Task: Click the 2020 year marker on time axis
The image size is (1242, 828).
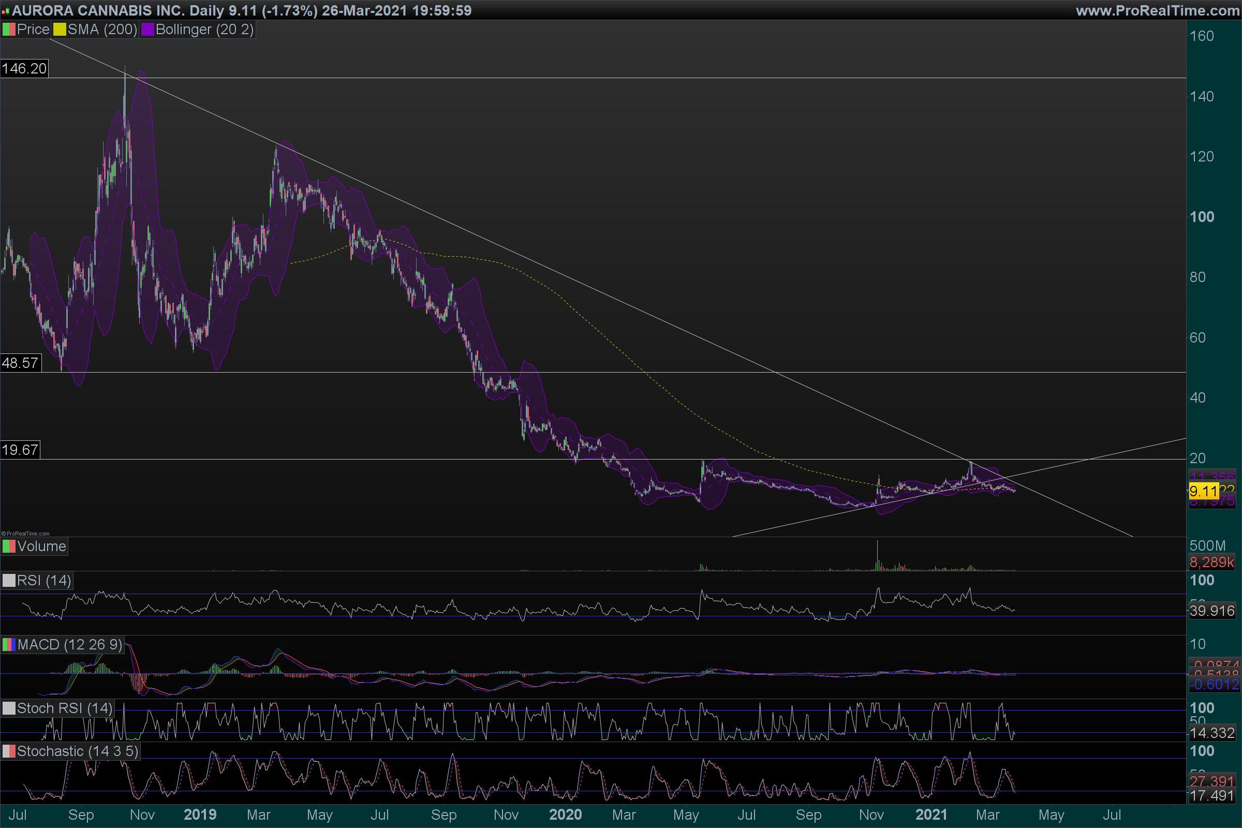Action: [x=565, y=815]
